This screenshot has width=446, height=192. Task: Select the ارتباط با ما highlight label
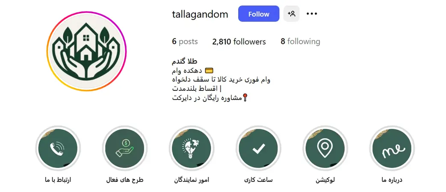[58, 180]
